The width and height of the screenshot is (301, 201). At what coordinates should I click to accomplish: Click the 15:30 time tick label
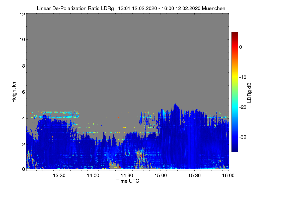pyautogui.click(x=195, y=176)
